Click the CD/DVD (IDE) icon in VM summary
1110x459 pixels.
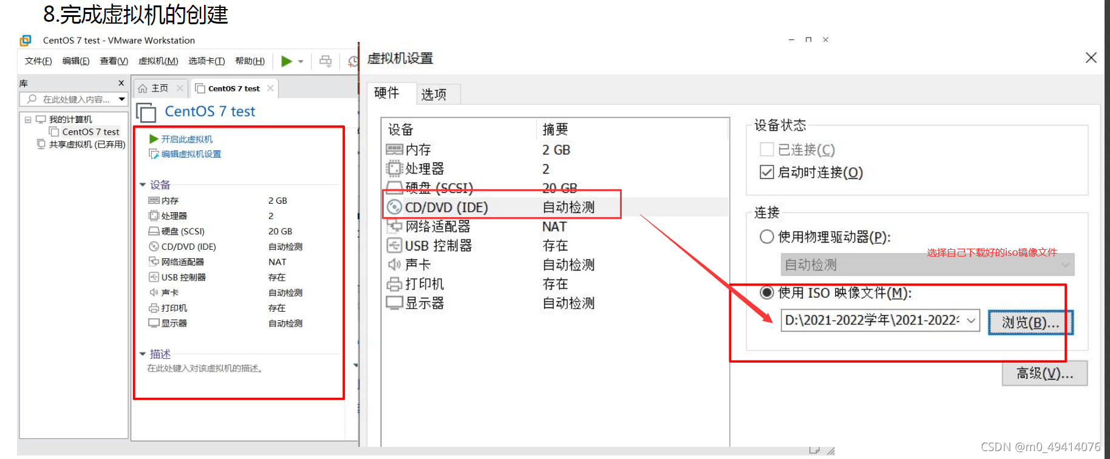point(154,246)
